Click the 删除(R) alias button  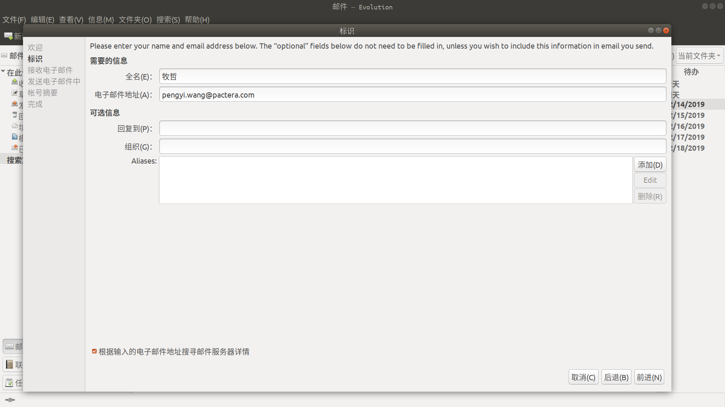click(x=650, y=196)
